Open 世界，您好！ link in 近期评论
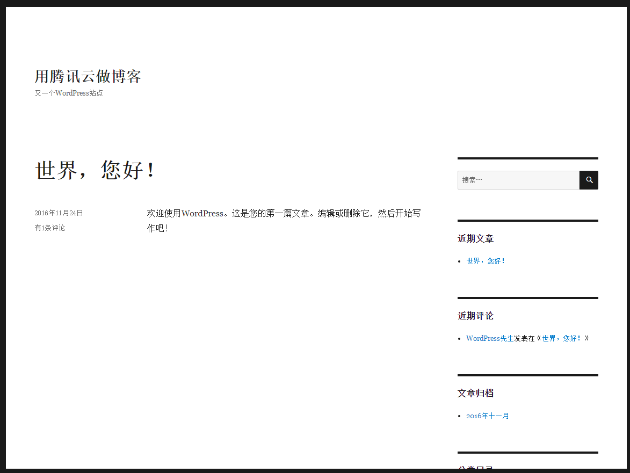Screen dimensions: 630x473 point(562,338)
